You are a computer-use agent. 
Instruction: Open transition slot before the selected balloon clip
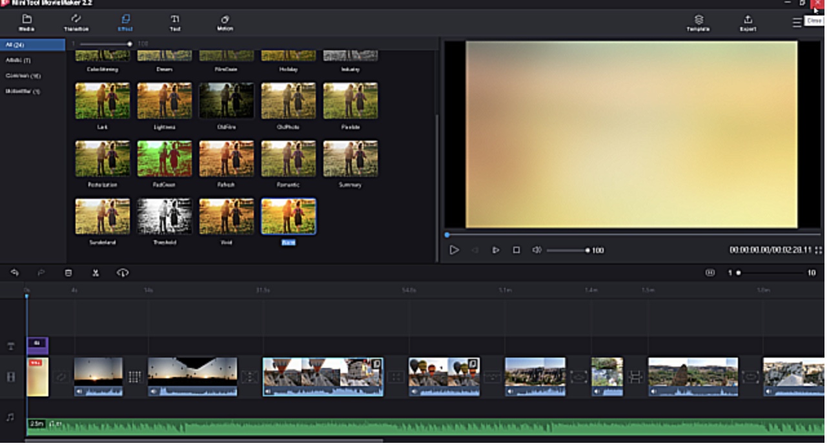[249, 377]
